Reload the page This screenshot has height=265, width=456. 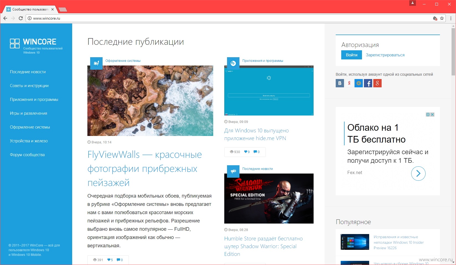pos(20,18)
